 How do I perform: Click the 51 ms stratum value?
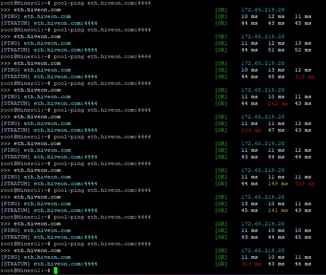276,50
